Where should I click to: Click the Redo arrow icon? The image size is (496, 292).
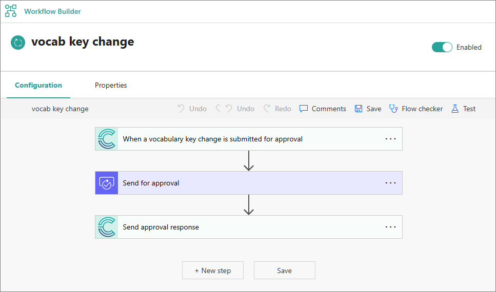(x=267, y=109)
